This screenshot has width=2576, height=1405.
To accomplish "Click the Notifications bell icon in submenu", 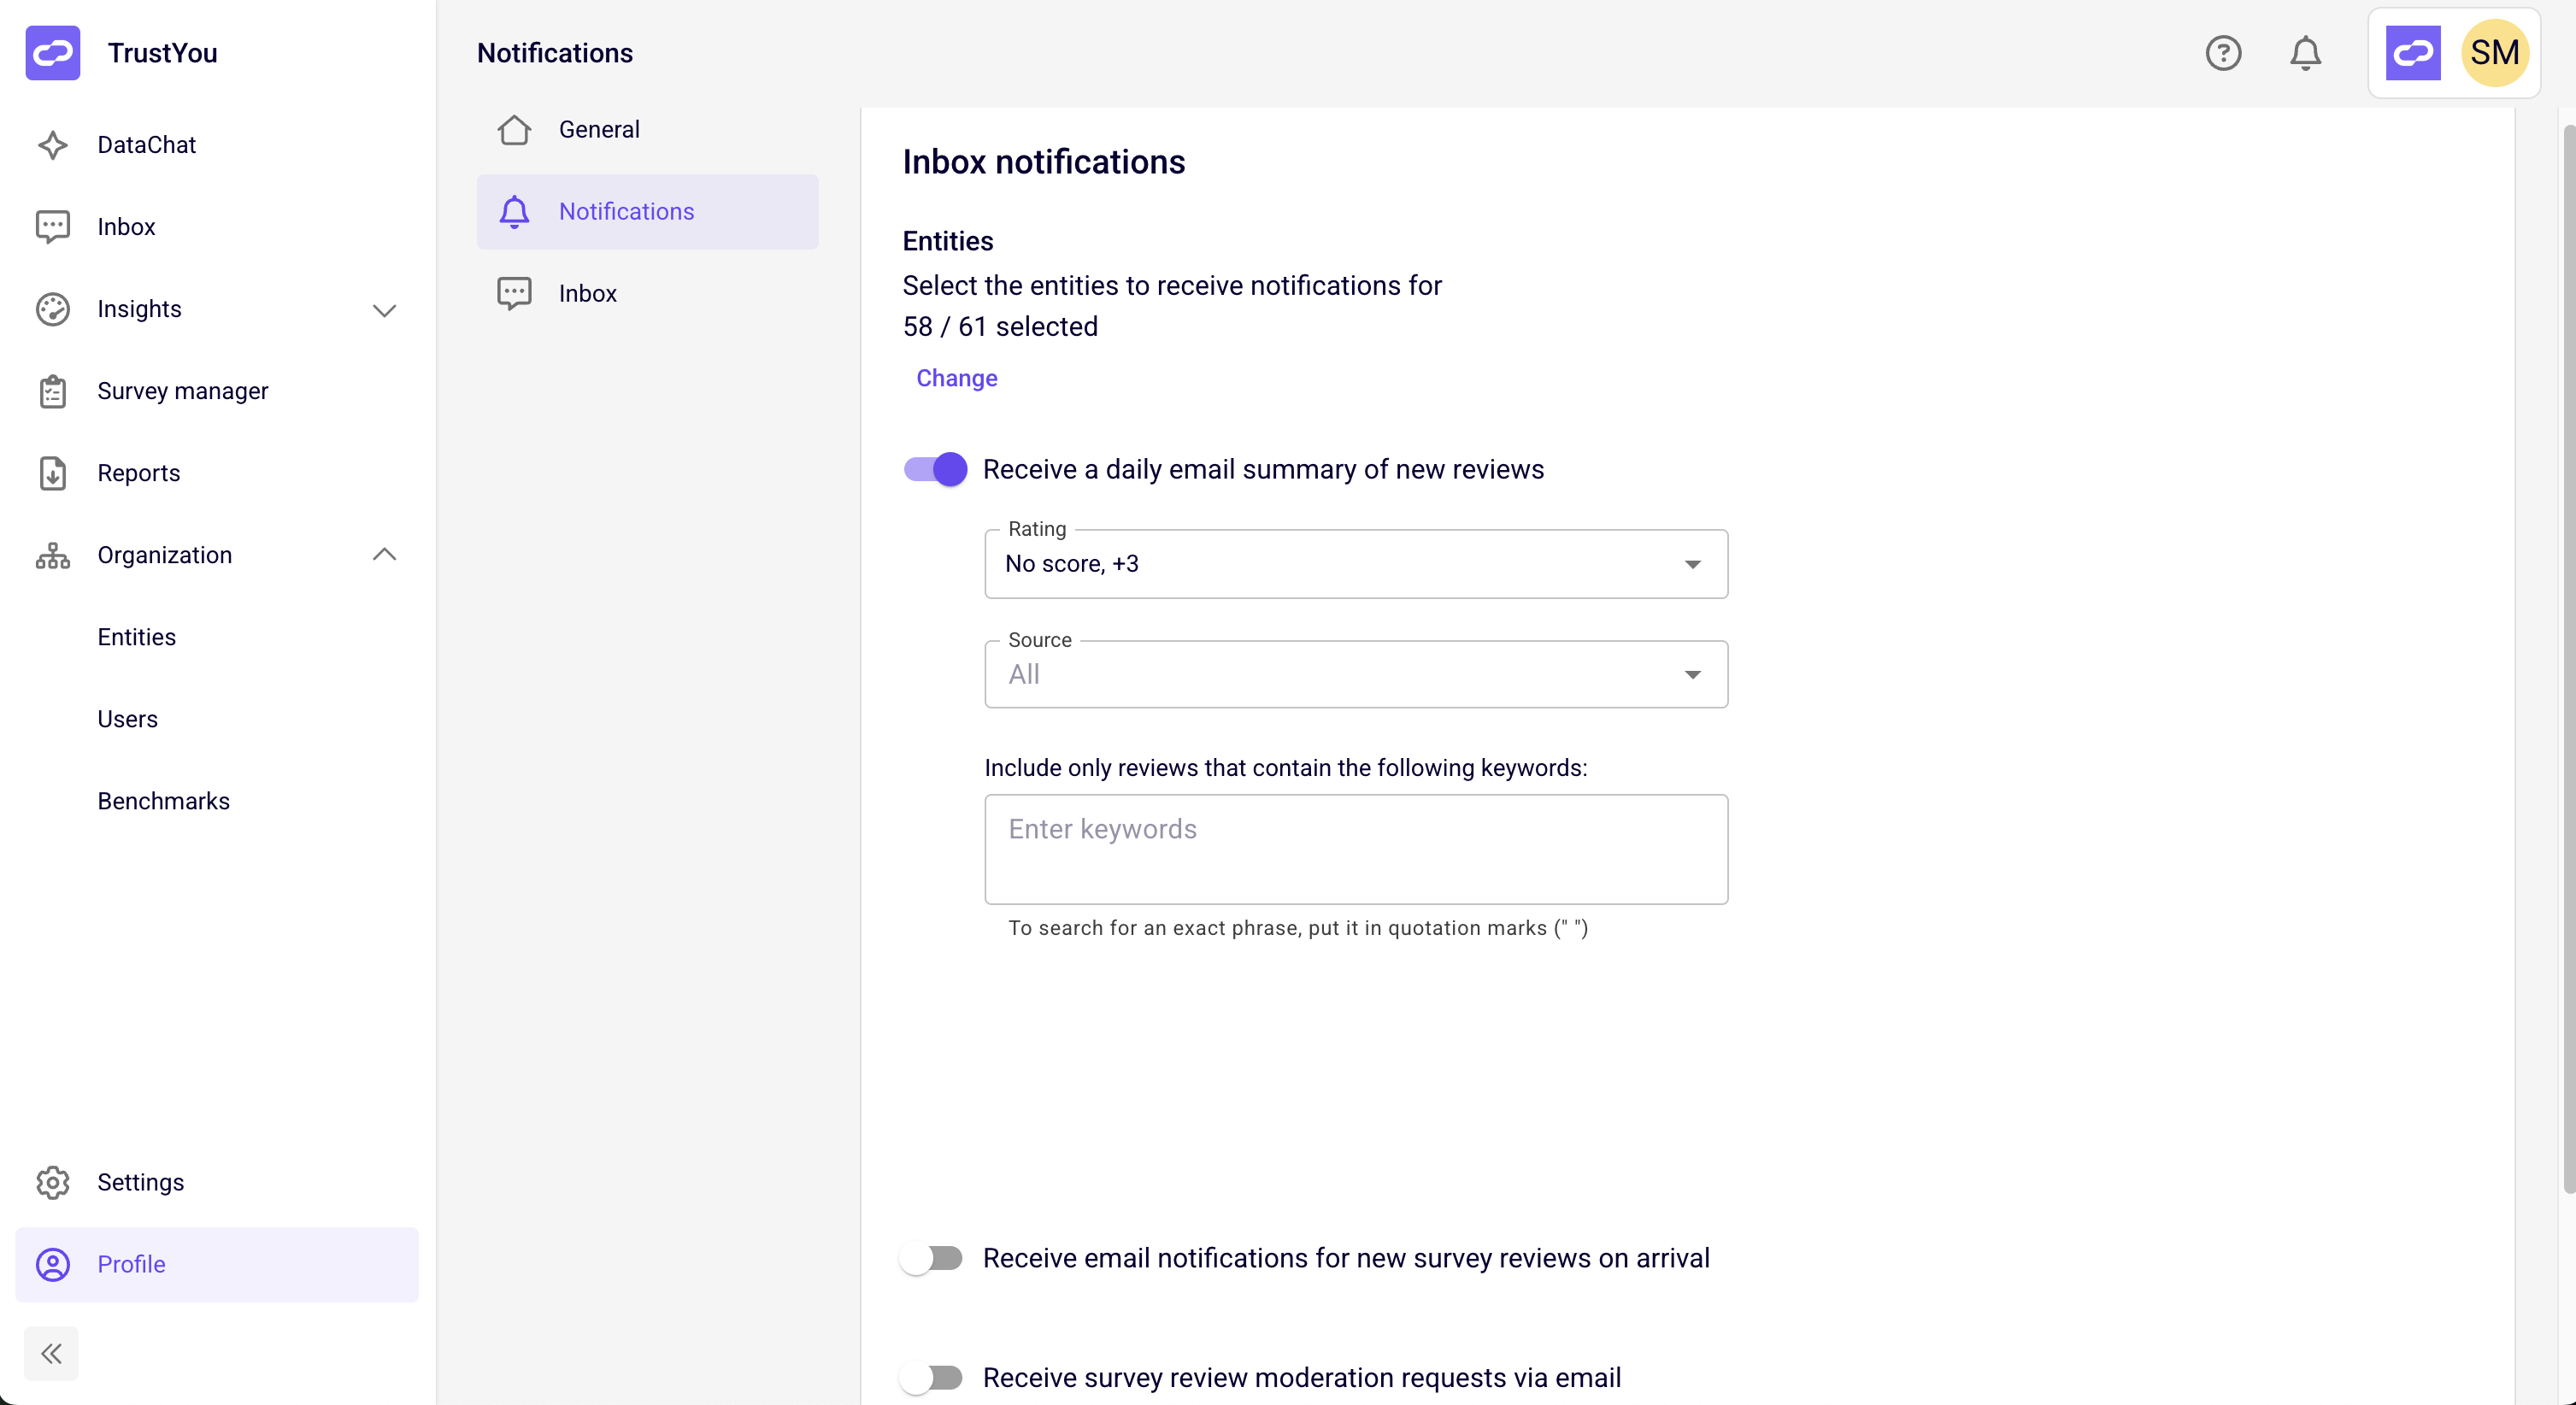I will tap(514, 211).
